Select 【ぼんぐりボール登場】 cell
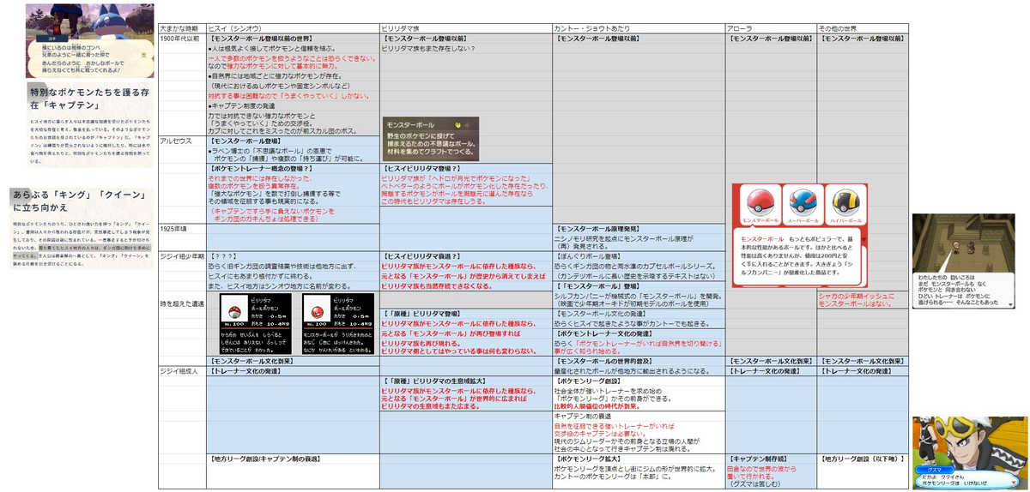The height and width of the screenshot is (492, 1030). pos(639,256)
